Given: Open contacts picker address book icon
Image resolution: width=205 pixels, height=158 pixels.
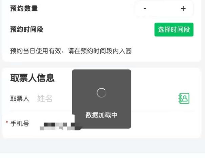Looking at the screenshot, I should 184,98.
